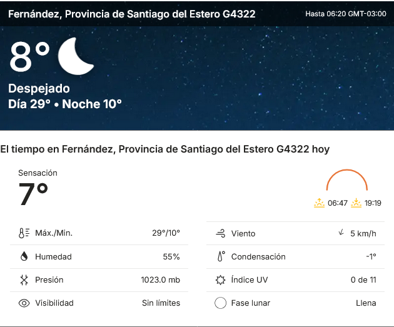Click the dew point condensation icon
Screen dimensions: 394x327
point(220,256)
